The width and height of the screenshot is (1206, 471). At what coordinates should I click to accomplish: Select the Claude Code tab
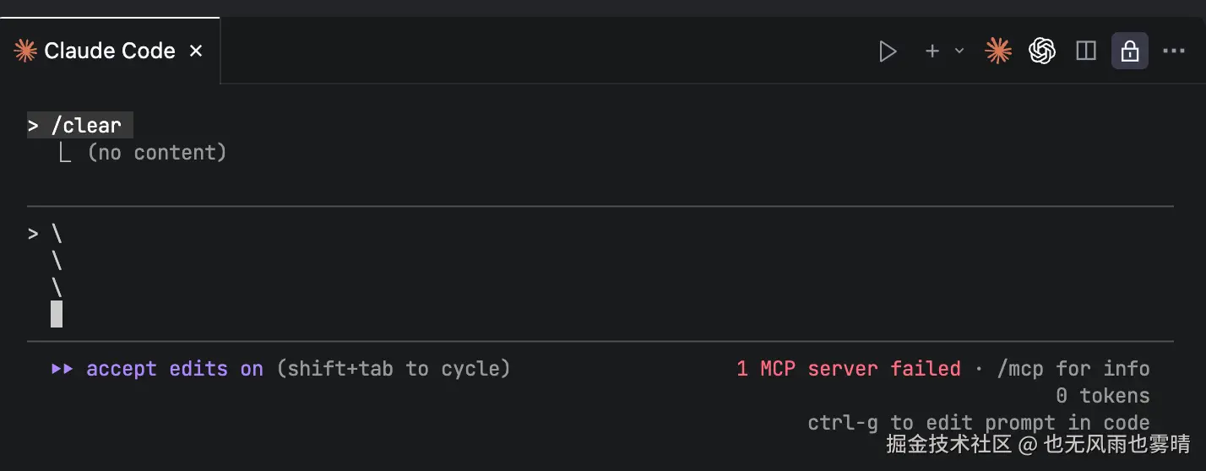109,51
